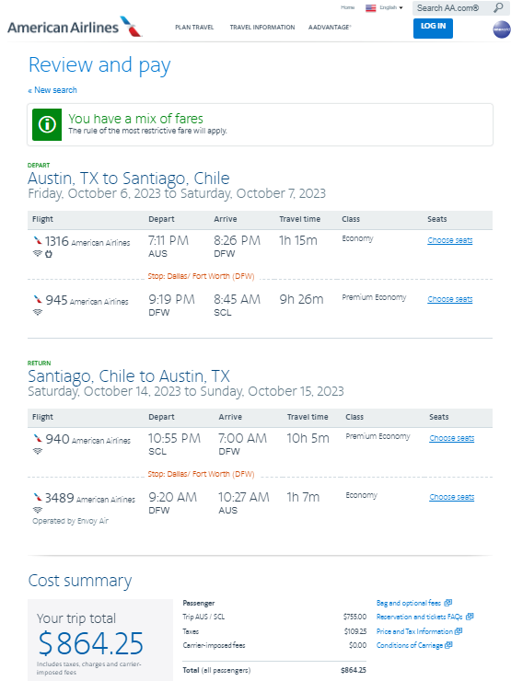Click the Wi-Fi icon under flight 945
This screenshot has height=681, width=511.
38,312
